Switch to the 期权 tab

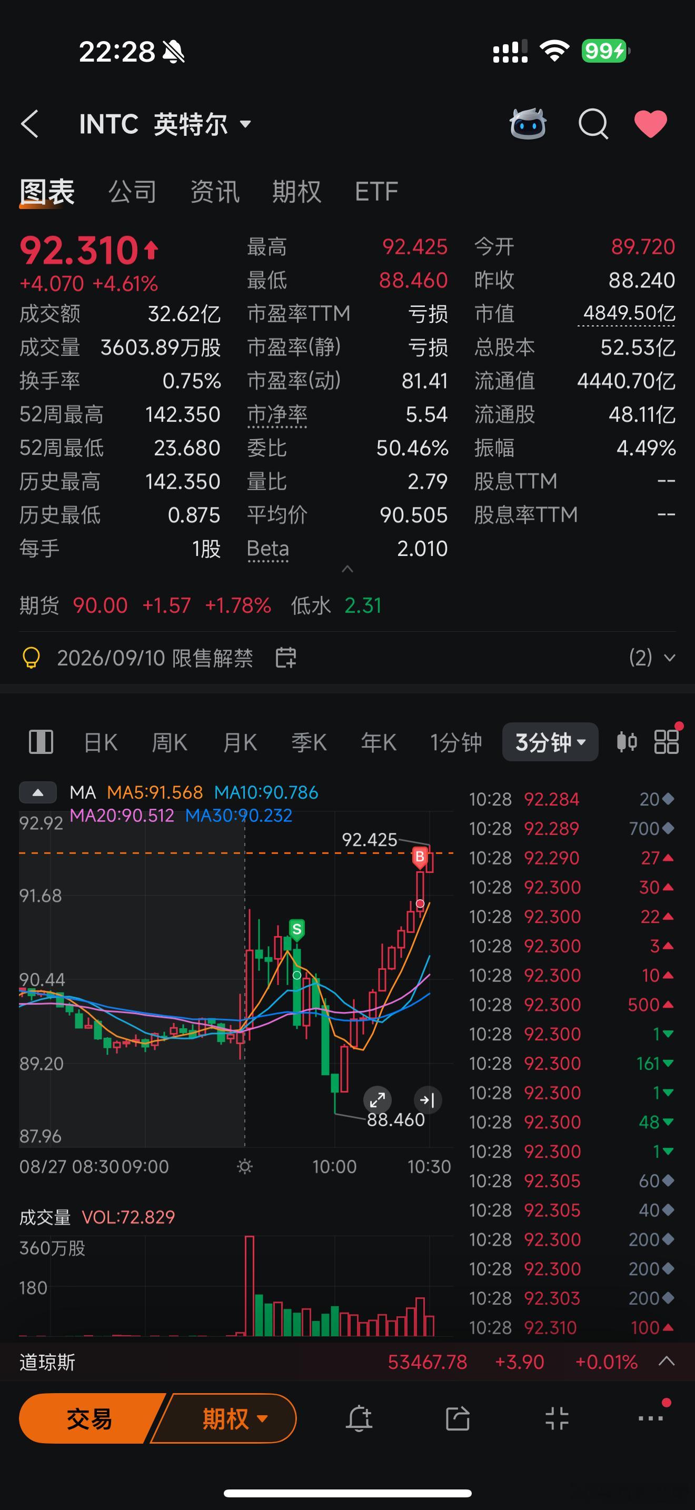[297, 192]
